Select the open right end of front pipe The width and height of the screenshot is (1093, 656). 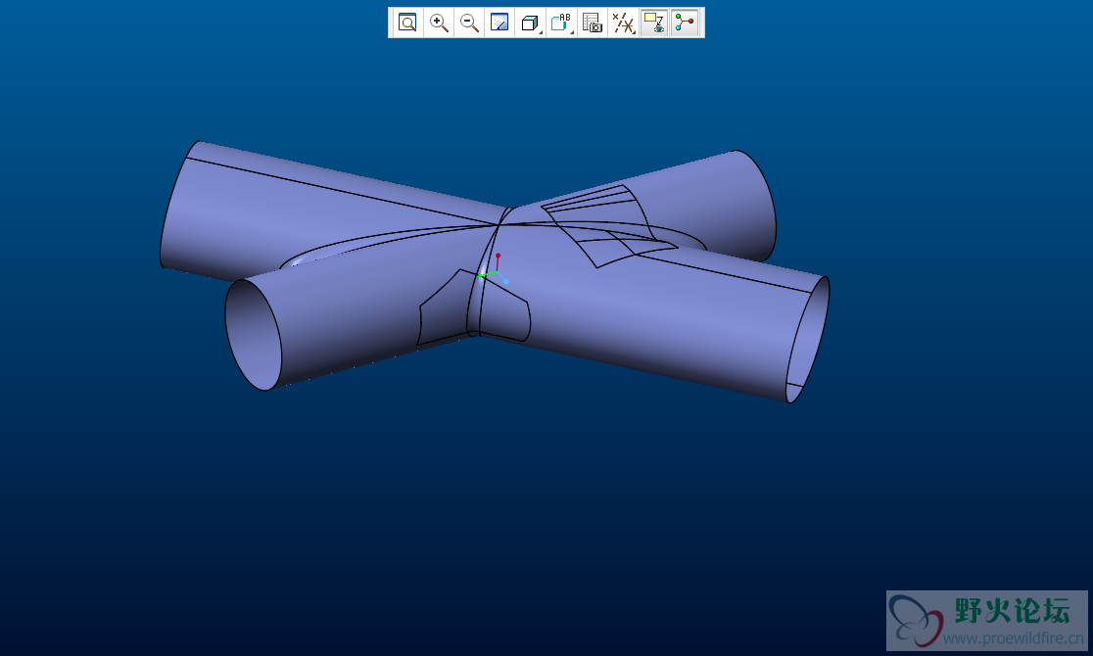(808, 340)
